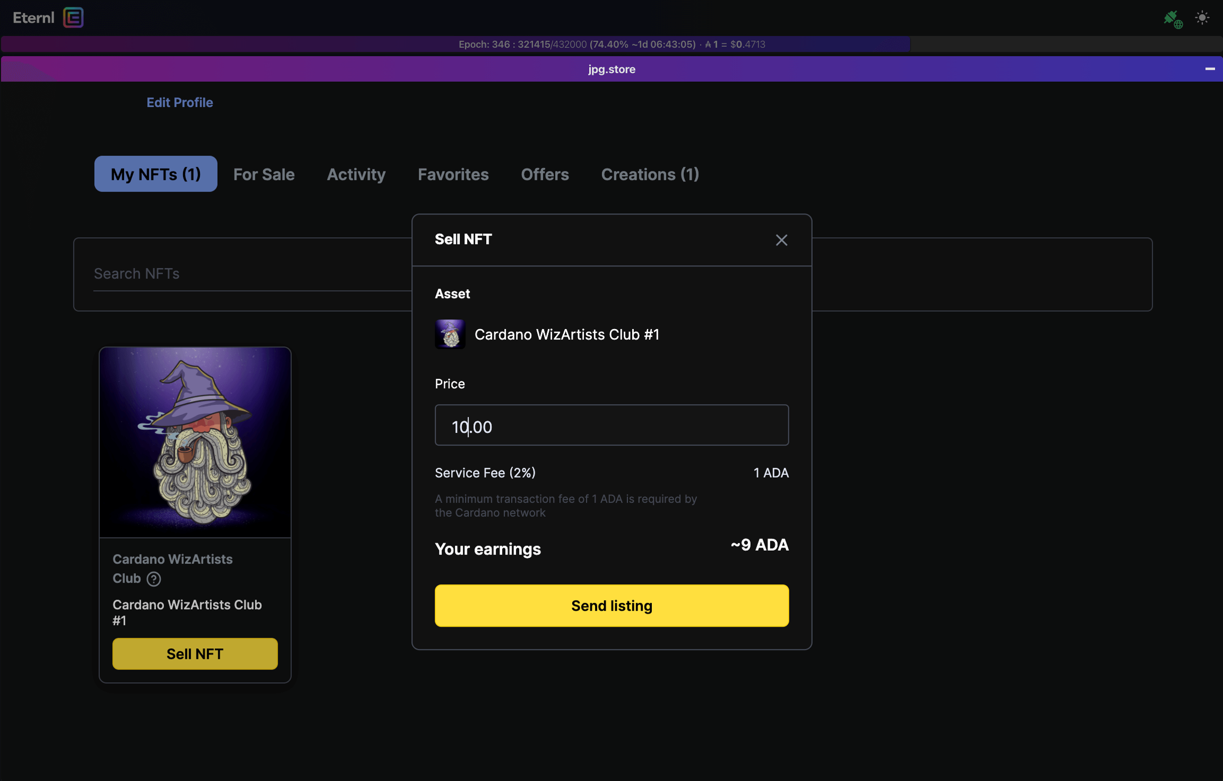1223x781 pixels.
Task: Click the wizard asset thumbnail in dialog
Action: click(450, 334)
